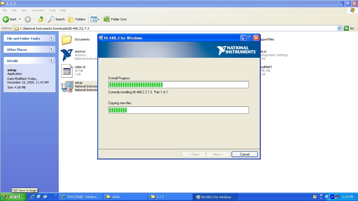Click the autorun file name label
This screenshot has width=358, height=201.
pos(80,51)
